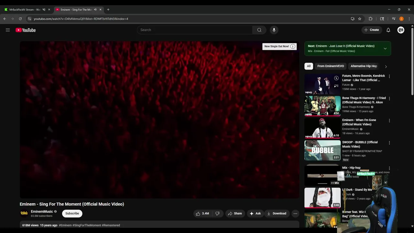Open options for Like That video

tap(389, 76)
